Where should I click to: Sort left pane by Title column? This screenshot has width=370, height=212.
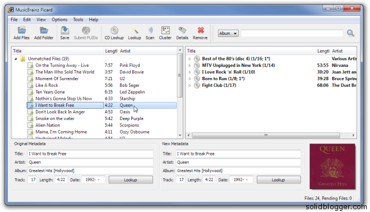[58, 51]
